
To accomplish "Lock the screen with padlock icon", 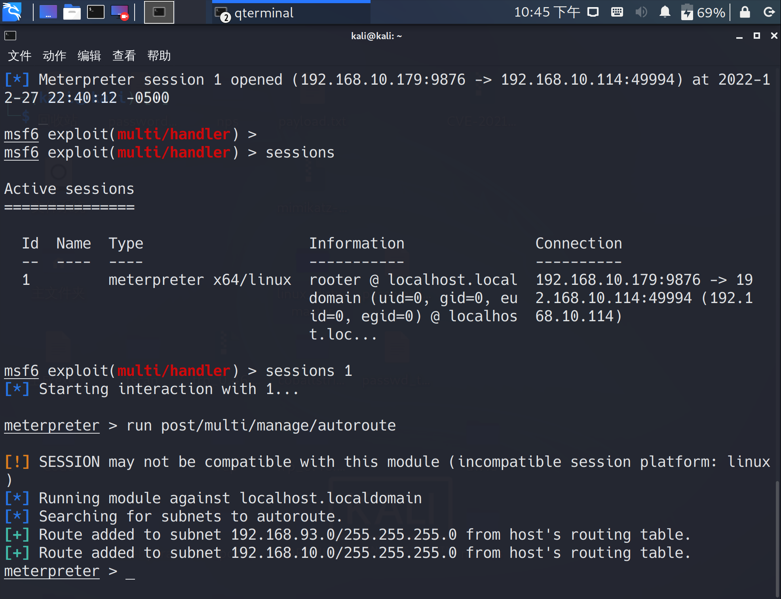I will point(745,12).
